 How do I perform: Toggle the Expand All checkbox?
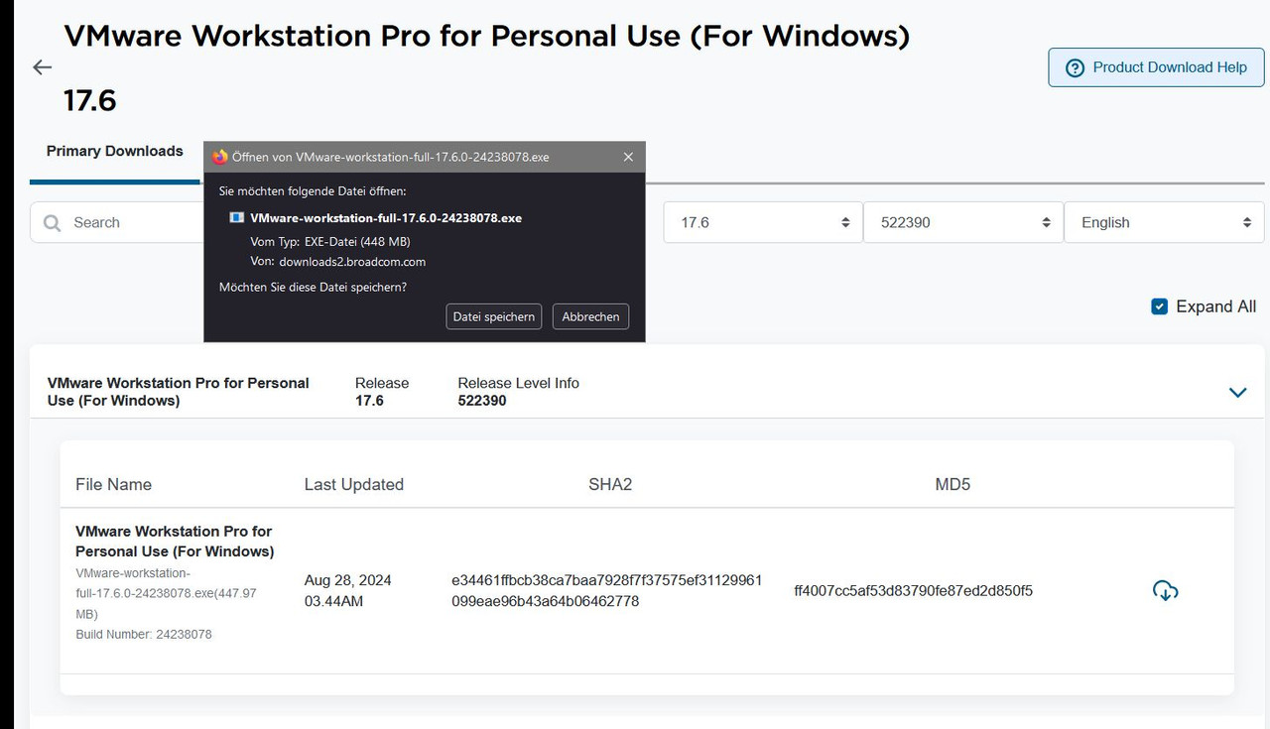[1159, 306]
